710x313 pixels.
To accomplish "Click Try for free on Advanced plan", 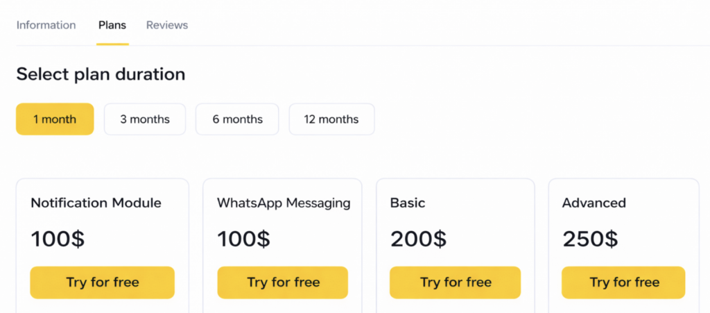I will (624, 282).
